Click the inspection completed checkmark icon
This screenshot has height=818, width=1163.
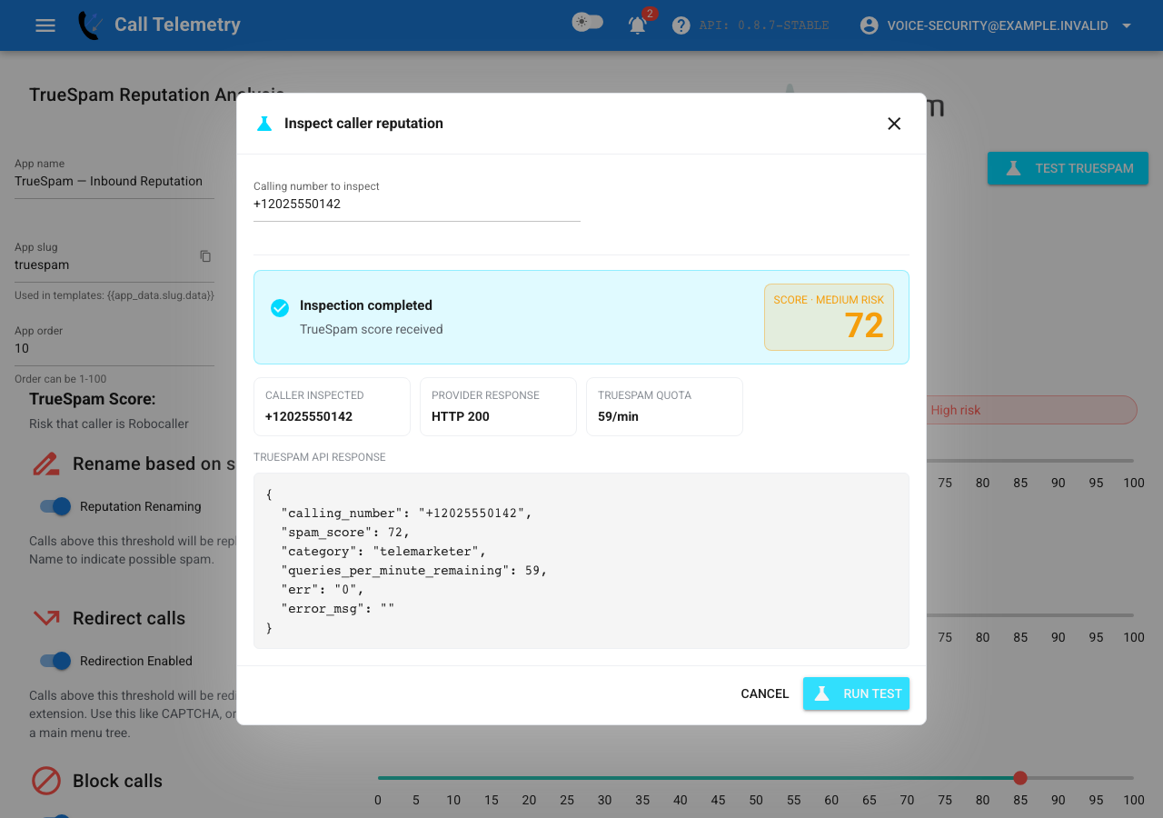point(280,308)
